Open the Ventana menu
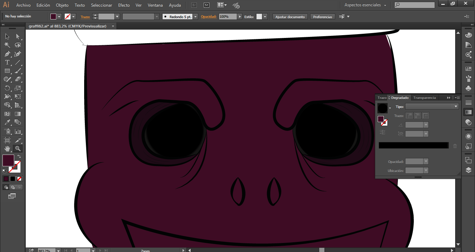Image resolution: width=475 pixels, height=252 pixels. (155, 5)
